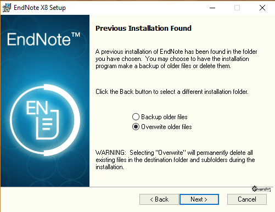Select the Backup older files radio button

pyautogui.click(x=136, y=117)
